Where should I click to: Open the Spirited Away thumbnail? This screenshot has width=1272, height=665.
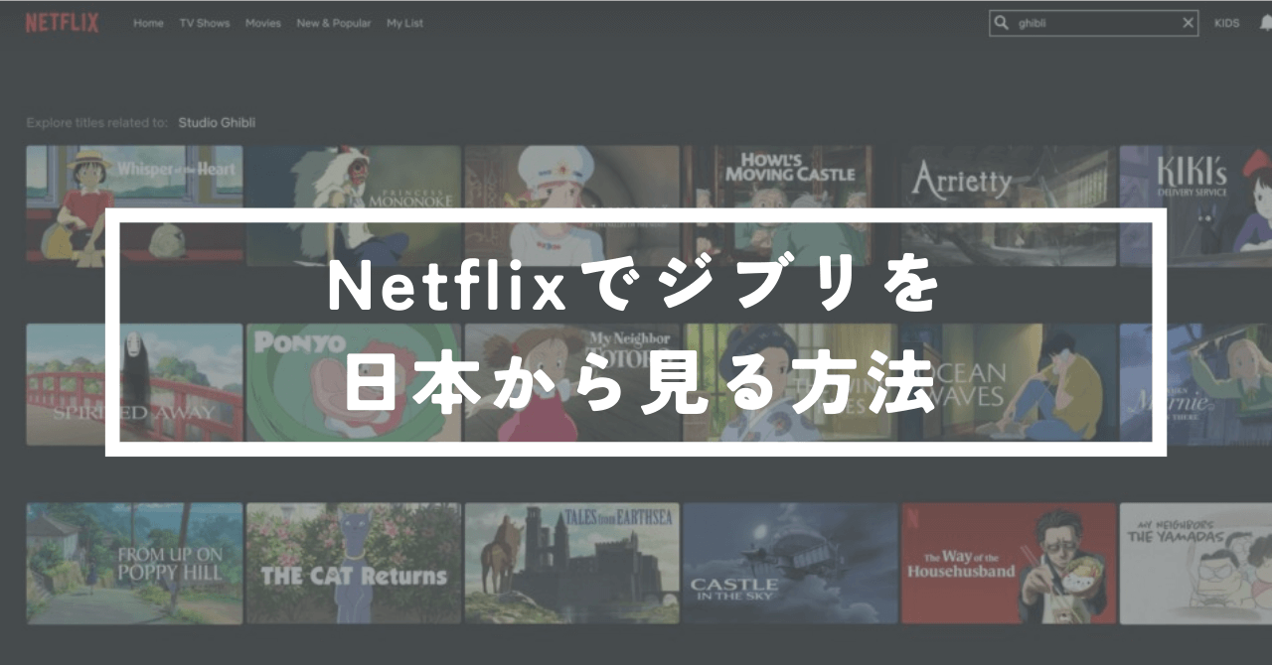point(134,383)
